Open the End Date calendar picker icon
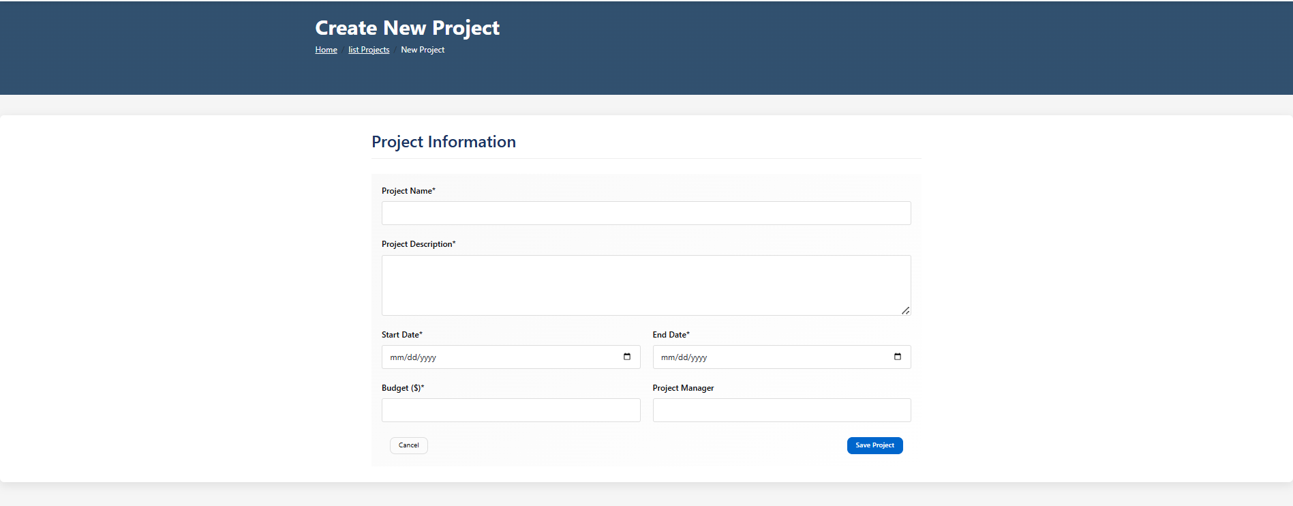 pos(898,357)
